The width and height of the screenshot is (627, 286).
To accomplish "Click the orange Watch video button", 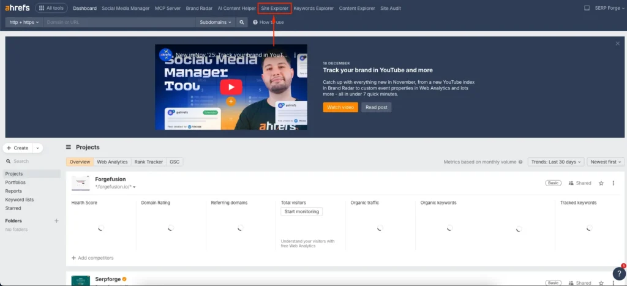I will click(x=340, y=107).
